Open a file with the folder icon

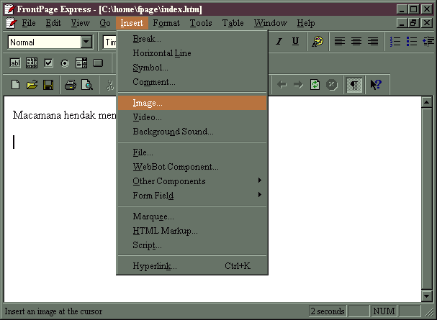pos(32,85)
